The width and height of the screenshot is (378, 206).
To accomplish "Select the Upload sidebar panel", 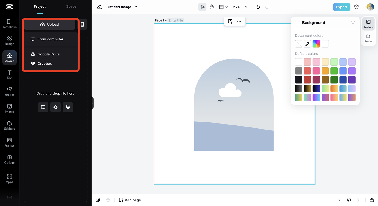I will pyautogui.click(x=9, y=58).
